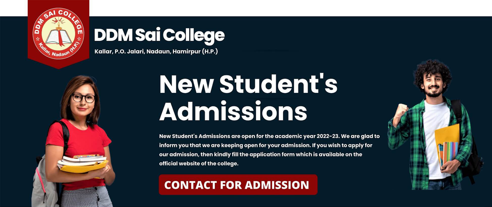Select the Admissions heading word
Screen dimensions: 492x207
coord(233,111)
